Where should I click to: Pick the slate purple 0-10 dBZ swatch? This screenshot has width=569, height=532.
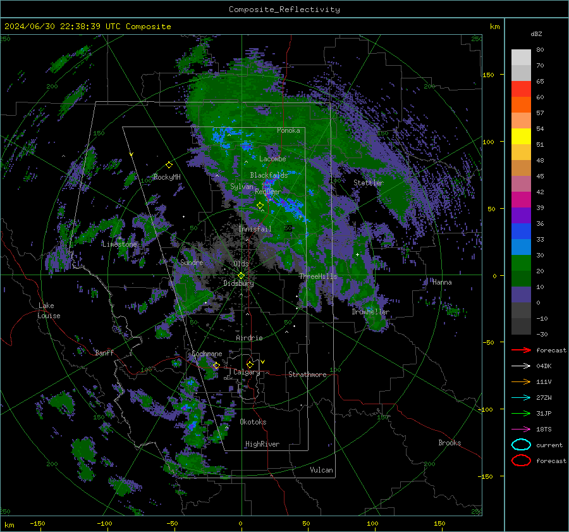pos(521,295)
